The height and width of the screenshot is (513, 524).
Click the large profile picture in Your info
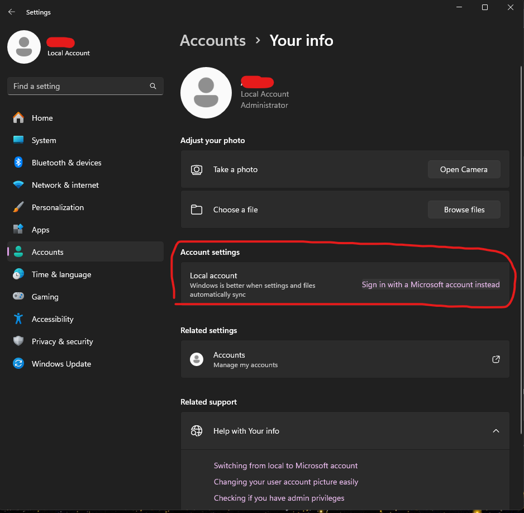206,93
